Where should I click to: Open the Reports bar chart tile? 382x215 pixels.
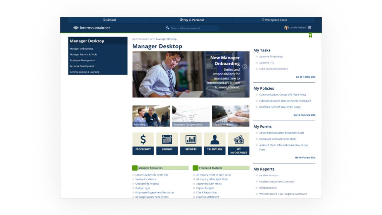pos(191,144)
